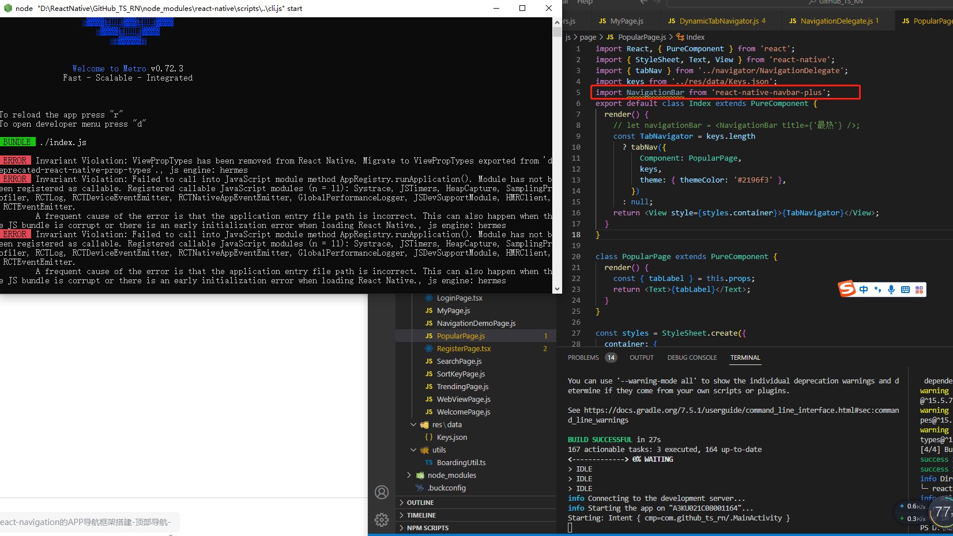Click PopularPage.js in the breadcrumb
953x536 pixels.
[x=642, y=37]
